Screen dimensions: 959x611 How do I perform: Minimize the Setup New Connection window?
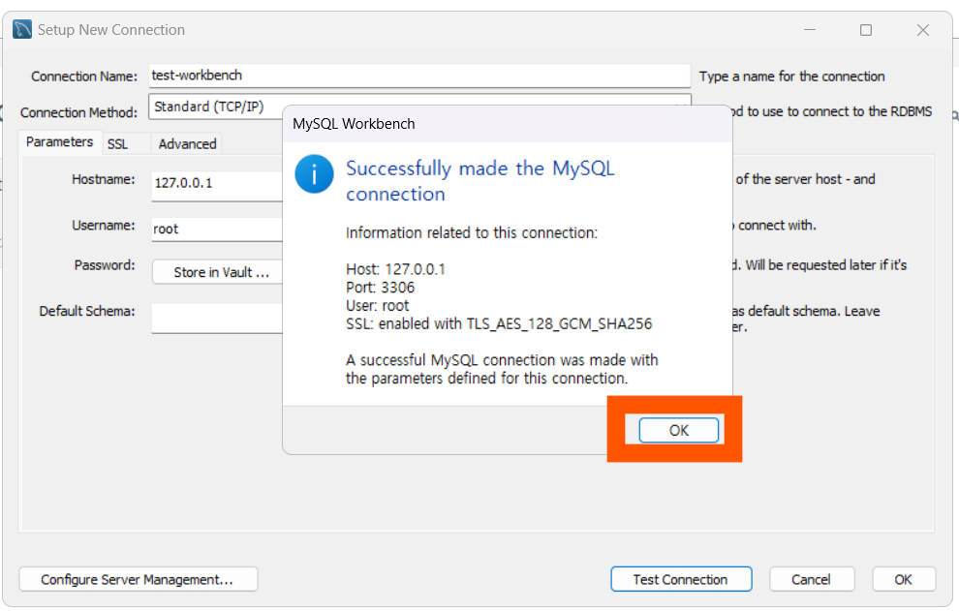[810, 30]
